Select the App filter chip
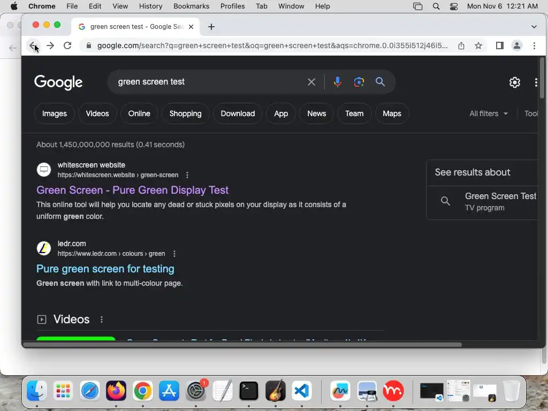The width and height of the screenshot is (548, 411). click(281, 113)
